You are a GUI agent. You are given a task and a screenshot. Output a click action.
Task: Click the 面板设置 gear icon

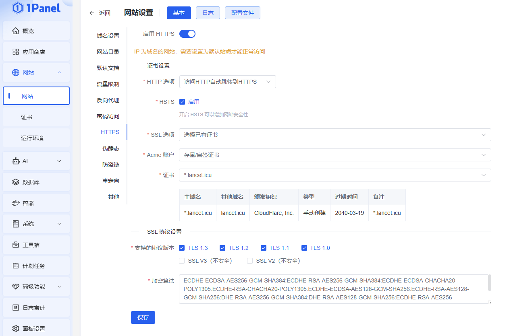coord(16,328)
